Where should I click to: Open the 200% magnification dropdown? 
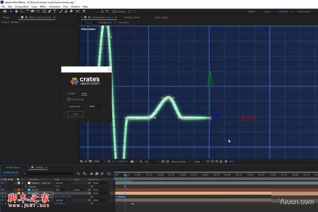pos(100,161)
